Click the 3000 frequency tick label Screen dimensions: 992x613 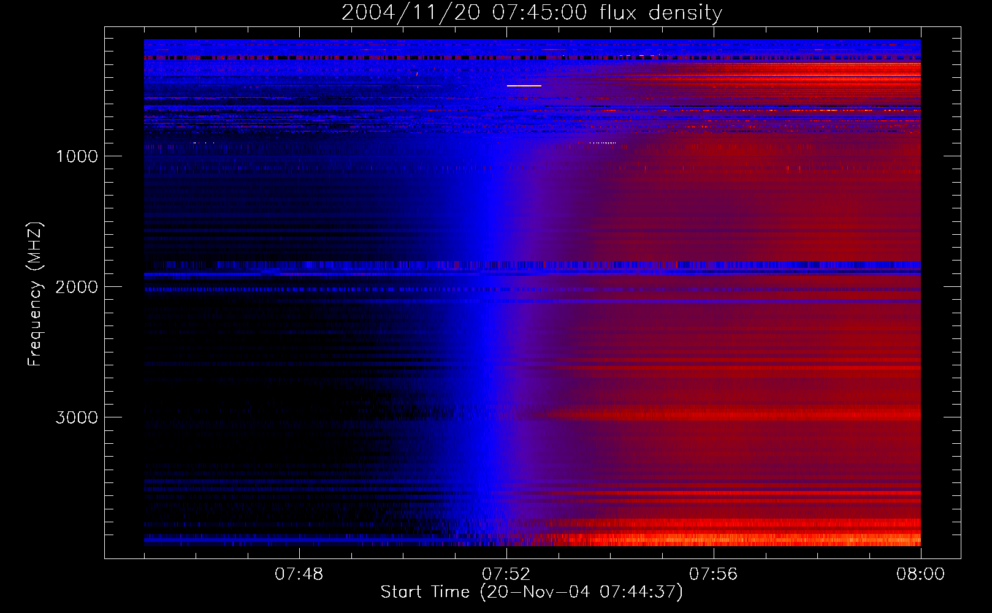click(x=77, y=417)
